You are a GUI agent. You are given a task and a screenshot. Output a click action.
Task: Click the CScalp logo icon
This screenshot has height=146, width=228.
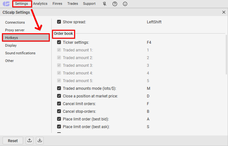(6, 4)
